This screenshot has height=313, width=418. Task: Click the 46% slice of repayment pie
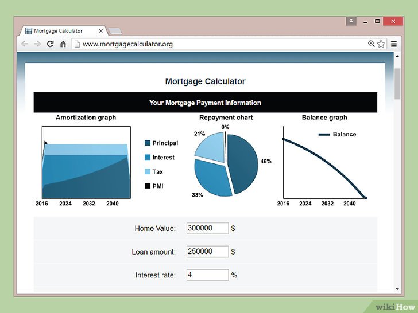click(x=243, y=163)
